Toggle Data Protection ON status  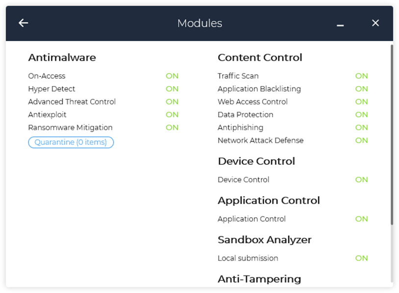pos(362,114)
